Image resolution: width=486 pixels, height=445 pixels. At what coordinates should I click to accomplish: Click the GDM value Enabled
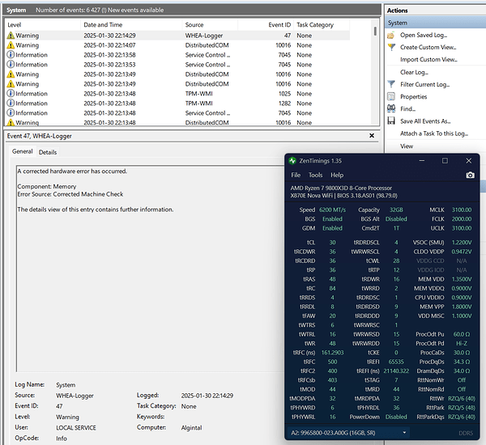[332, 228]
